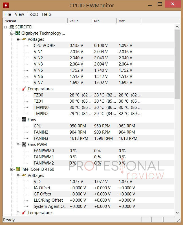
Task: Click the 1618 RPM FANIN3 current value
Action: (79, 138)
